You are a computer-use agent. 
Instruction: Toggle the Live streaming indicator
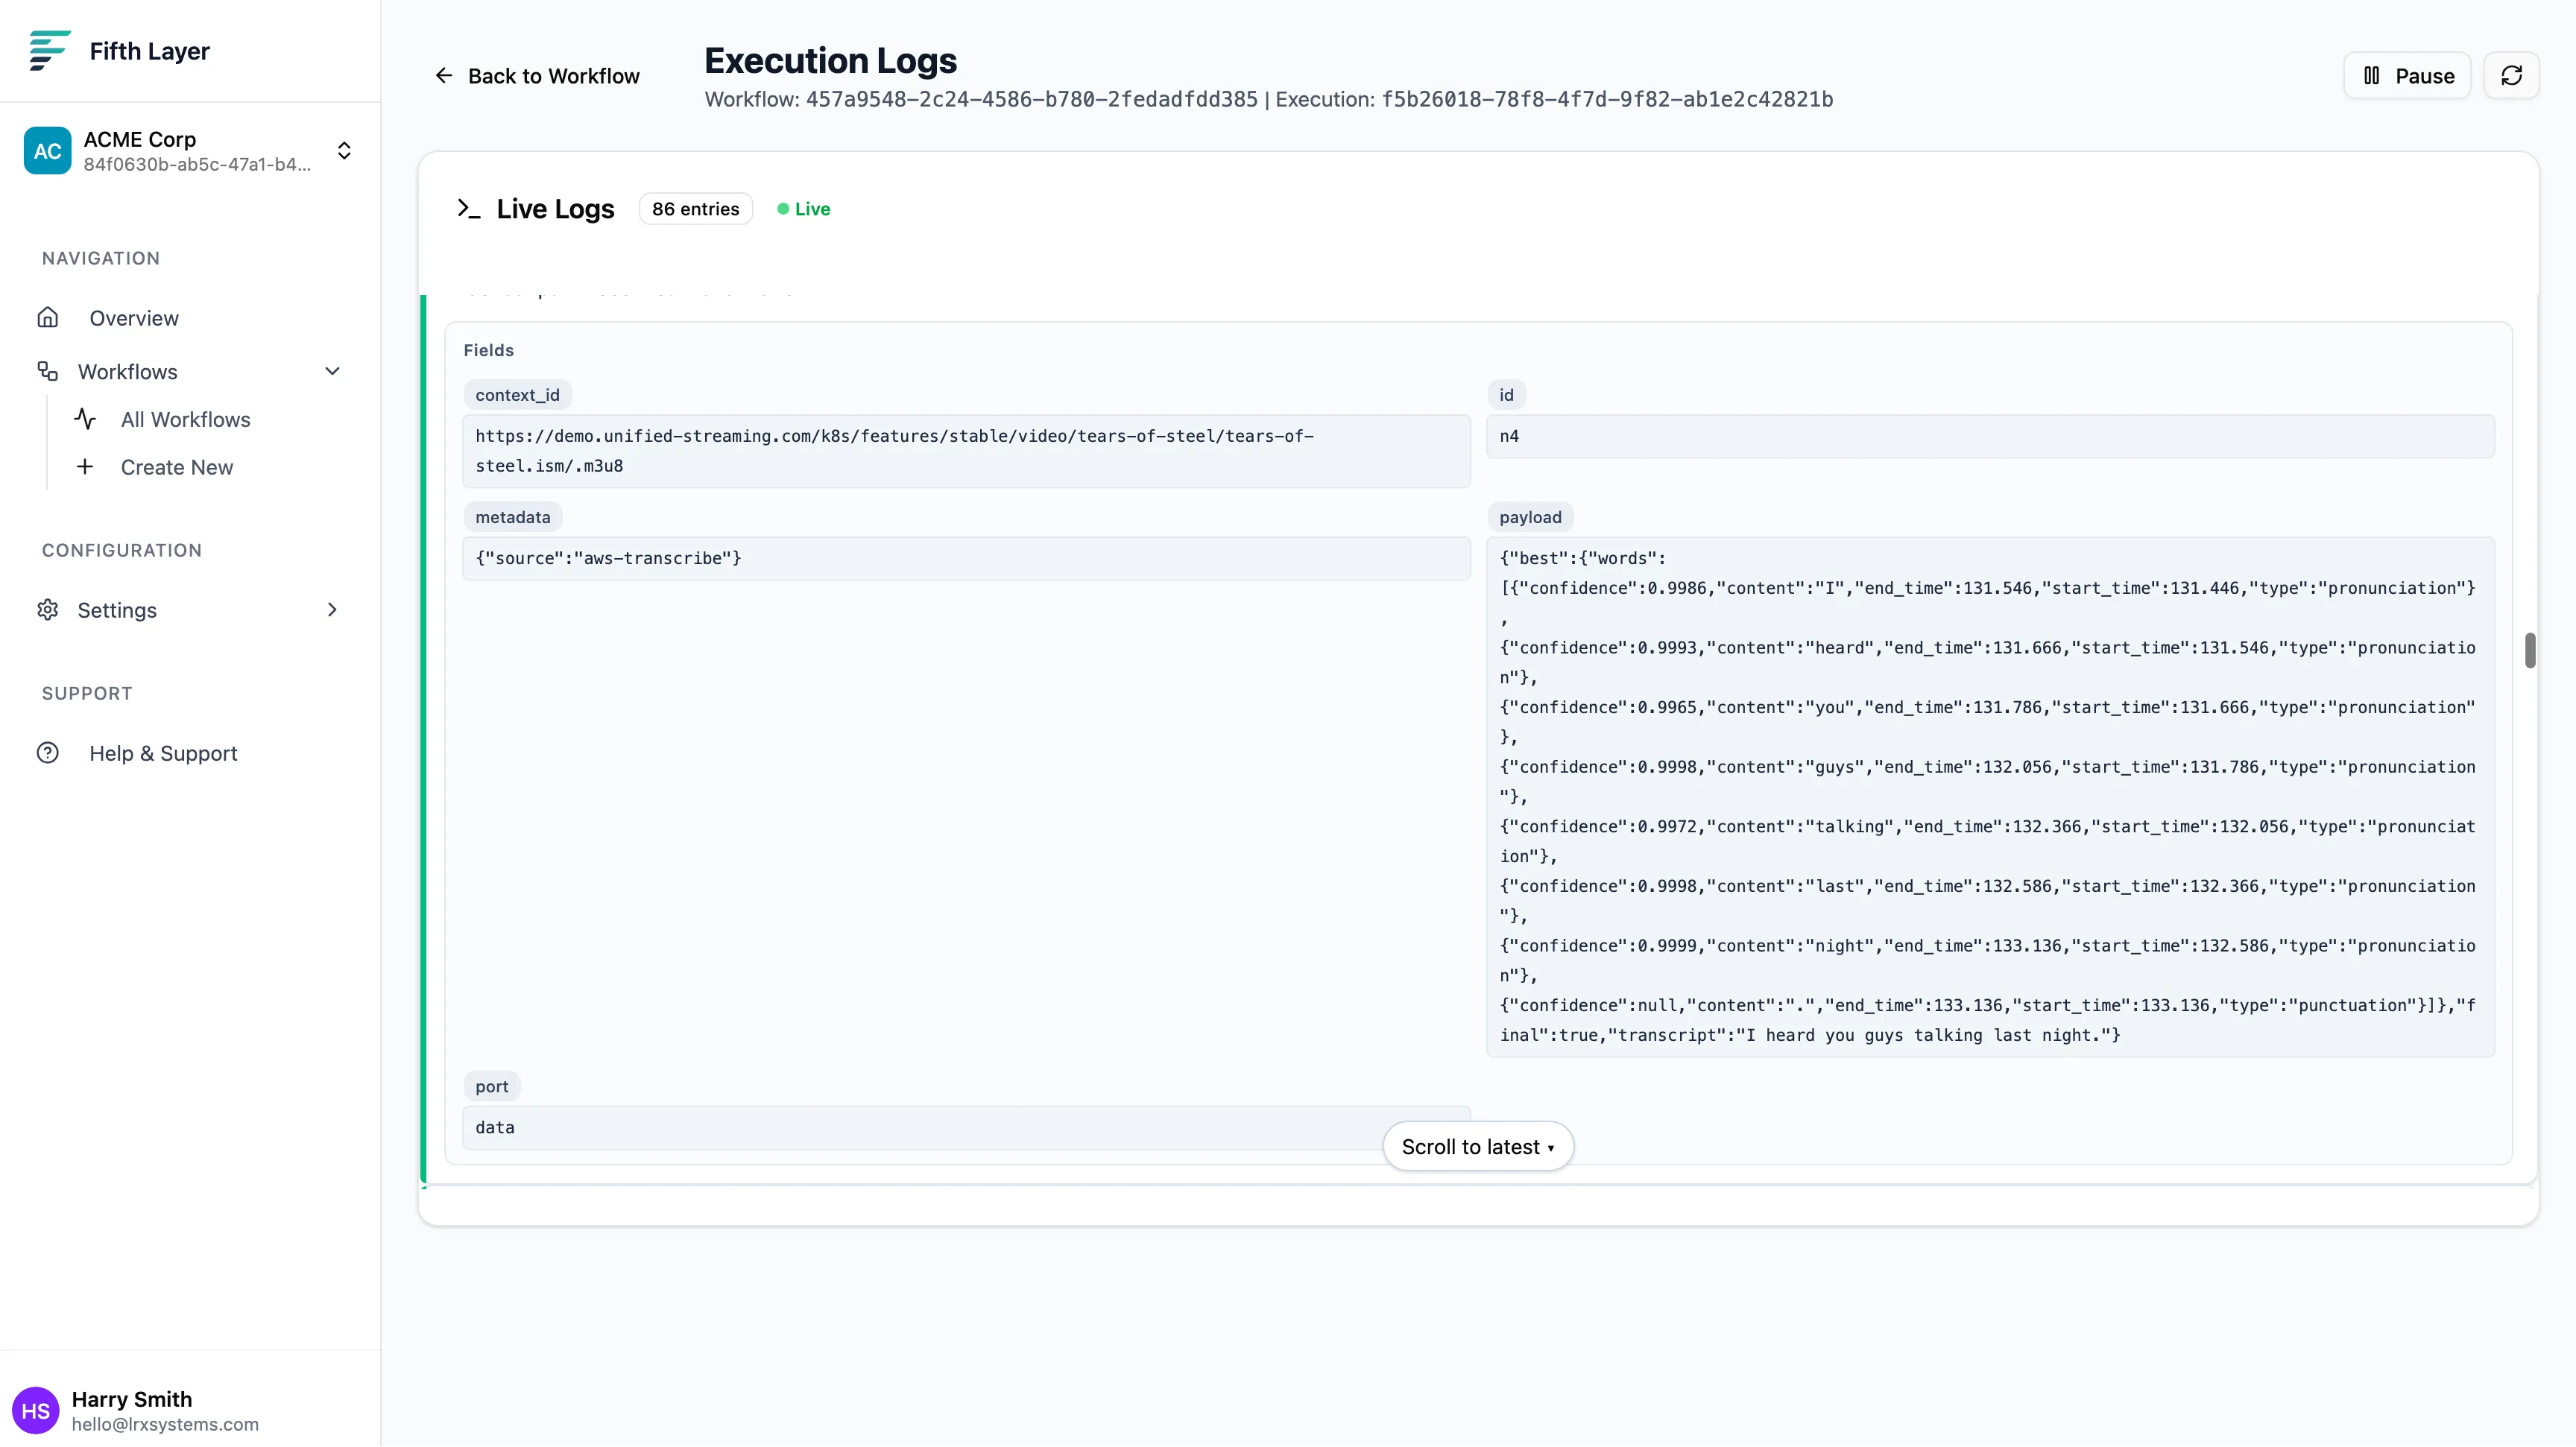(x=803, y=208)
